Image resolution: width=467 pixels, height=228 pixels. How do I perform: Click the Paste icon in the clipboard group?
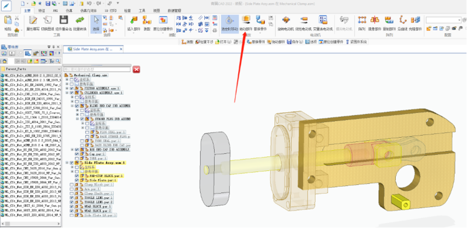pos(8,23)
